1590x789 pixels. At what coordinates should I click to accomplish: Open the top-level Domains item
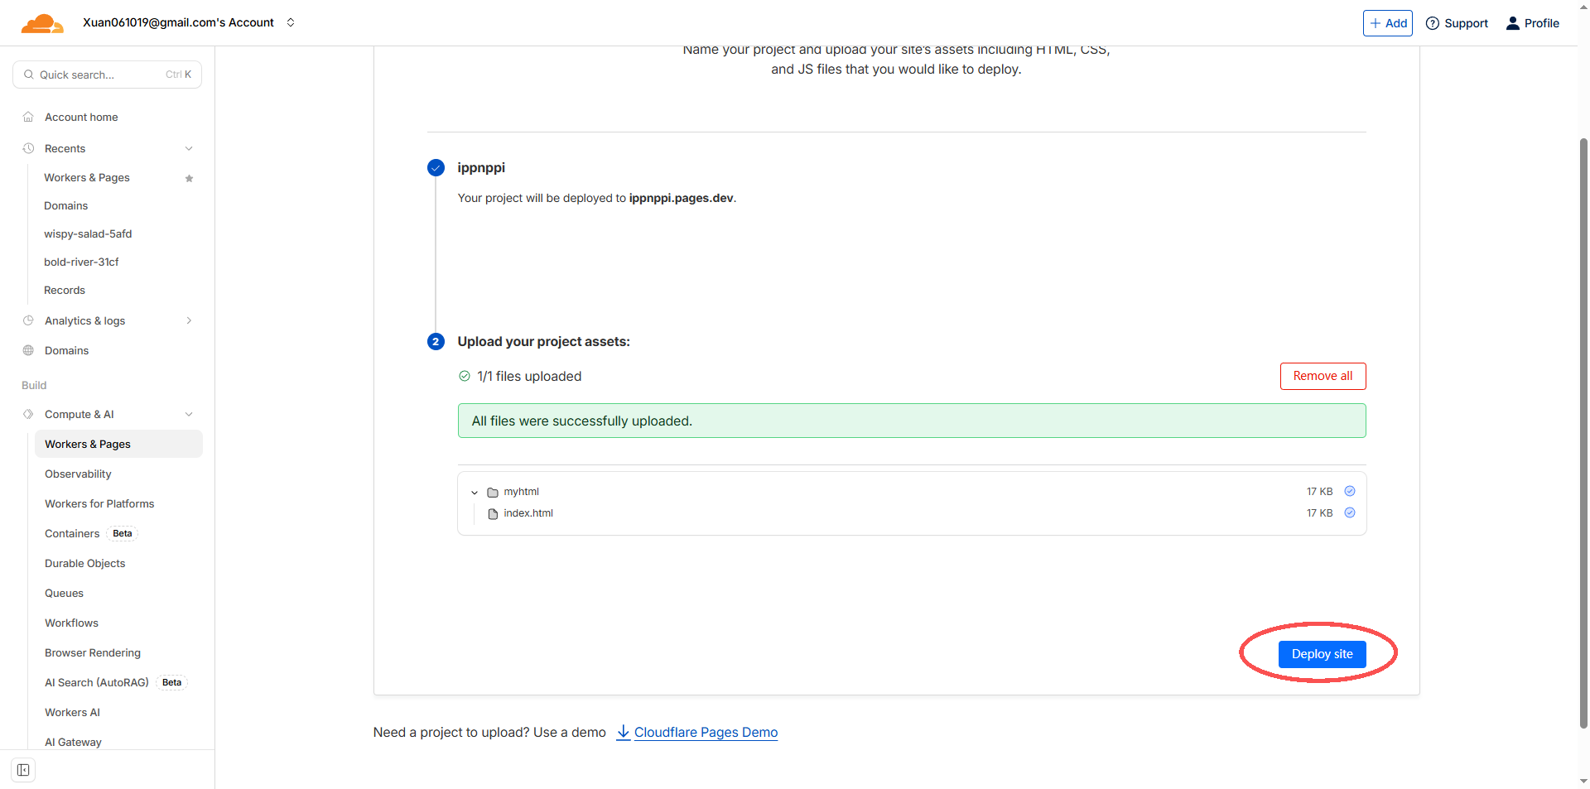click(x=66, y=350)
